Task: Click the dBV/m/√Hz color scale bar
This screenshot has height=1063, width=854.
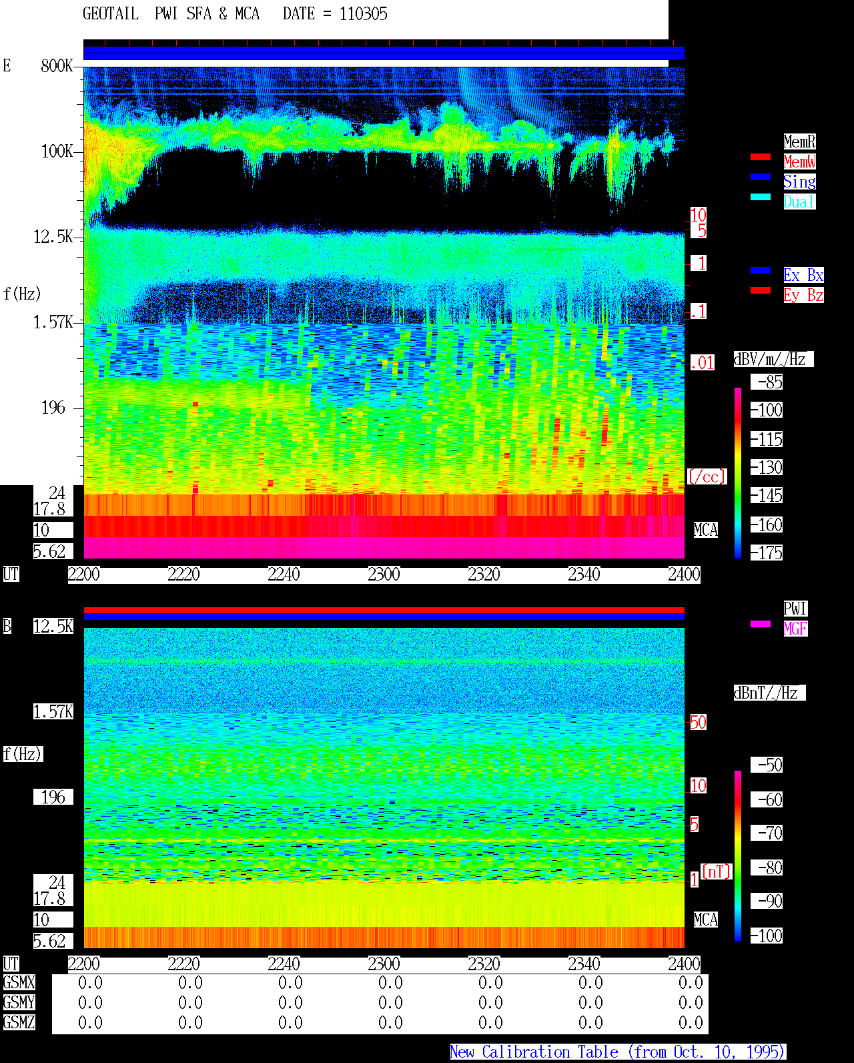Action: [x=738, y=473]
